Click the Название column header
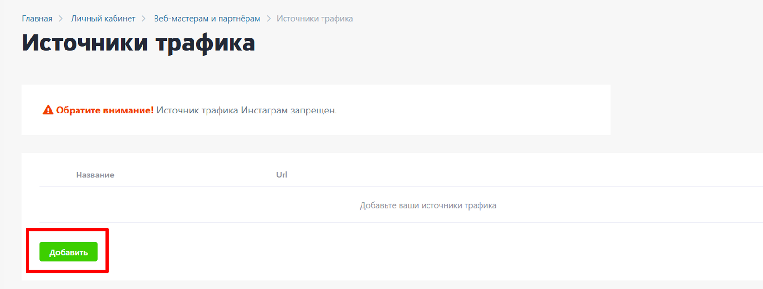Viewport: 763px width, 289px height. click(95, 175)
